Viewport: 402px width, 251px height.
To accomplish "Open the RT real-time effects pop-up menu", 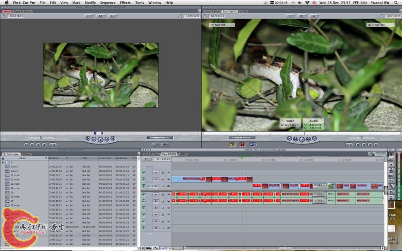I will tap(147, 159).
